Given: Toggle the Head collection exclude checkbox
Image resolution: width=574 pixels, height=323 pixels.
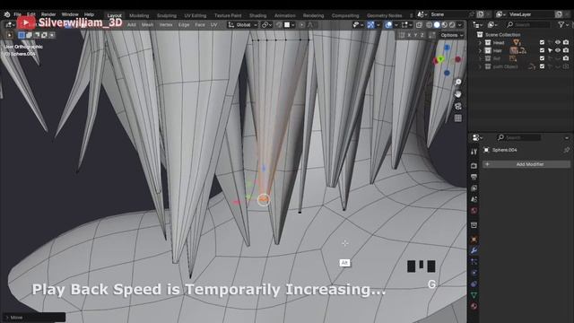Looking at the screenshot, I should click(x=542, y=43).
